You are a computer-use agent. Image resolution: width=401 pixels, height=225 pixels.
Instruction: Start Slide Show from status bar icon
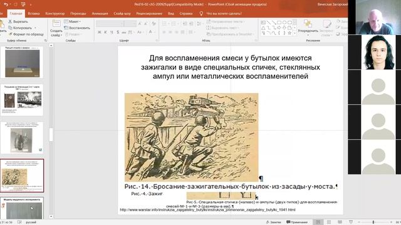coord(351,222)
